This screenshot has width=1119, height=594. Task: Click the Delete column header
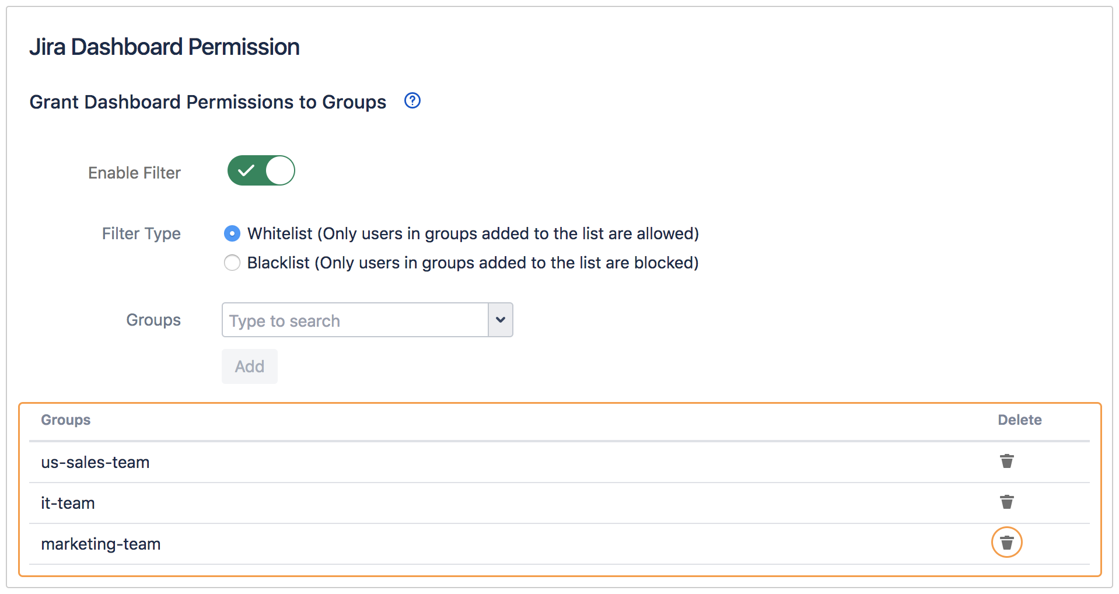(x=1019, y=420)
